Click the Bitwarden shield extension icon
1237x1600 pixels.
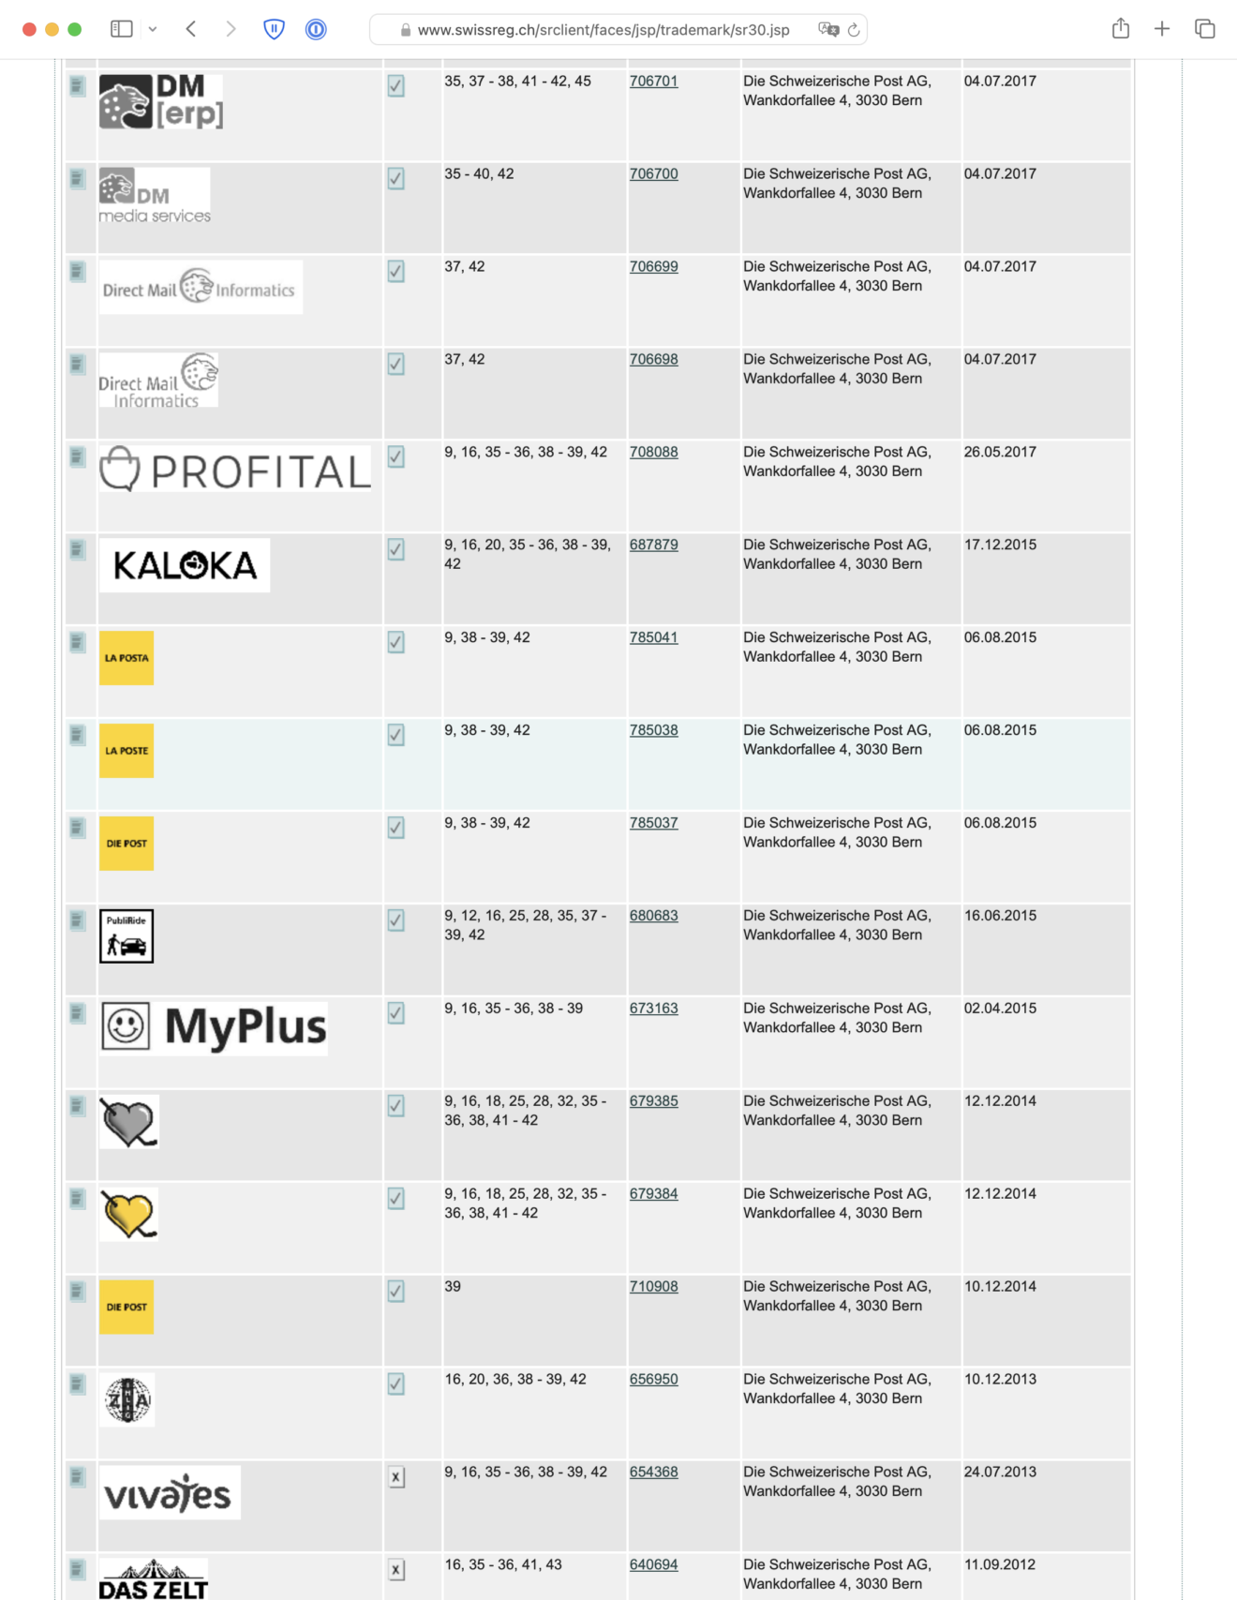pyautogui.click(x=274, y=29)
